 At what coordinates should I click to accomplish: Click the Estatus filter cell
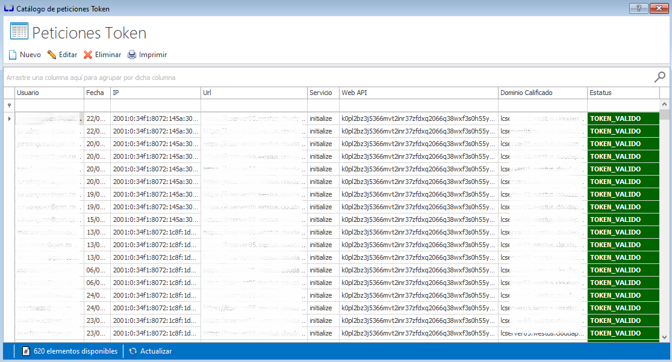tap(623, 105)
